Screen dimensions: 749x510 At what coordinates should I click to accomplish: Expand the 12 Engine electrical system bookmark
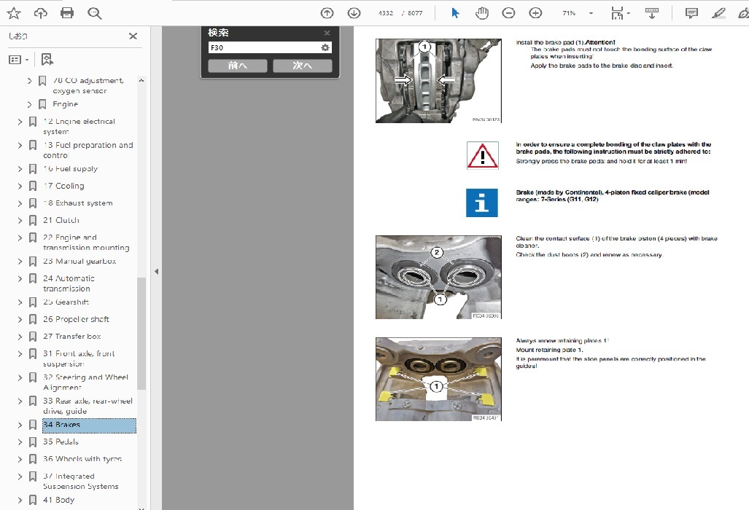[20, 122]
